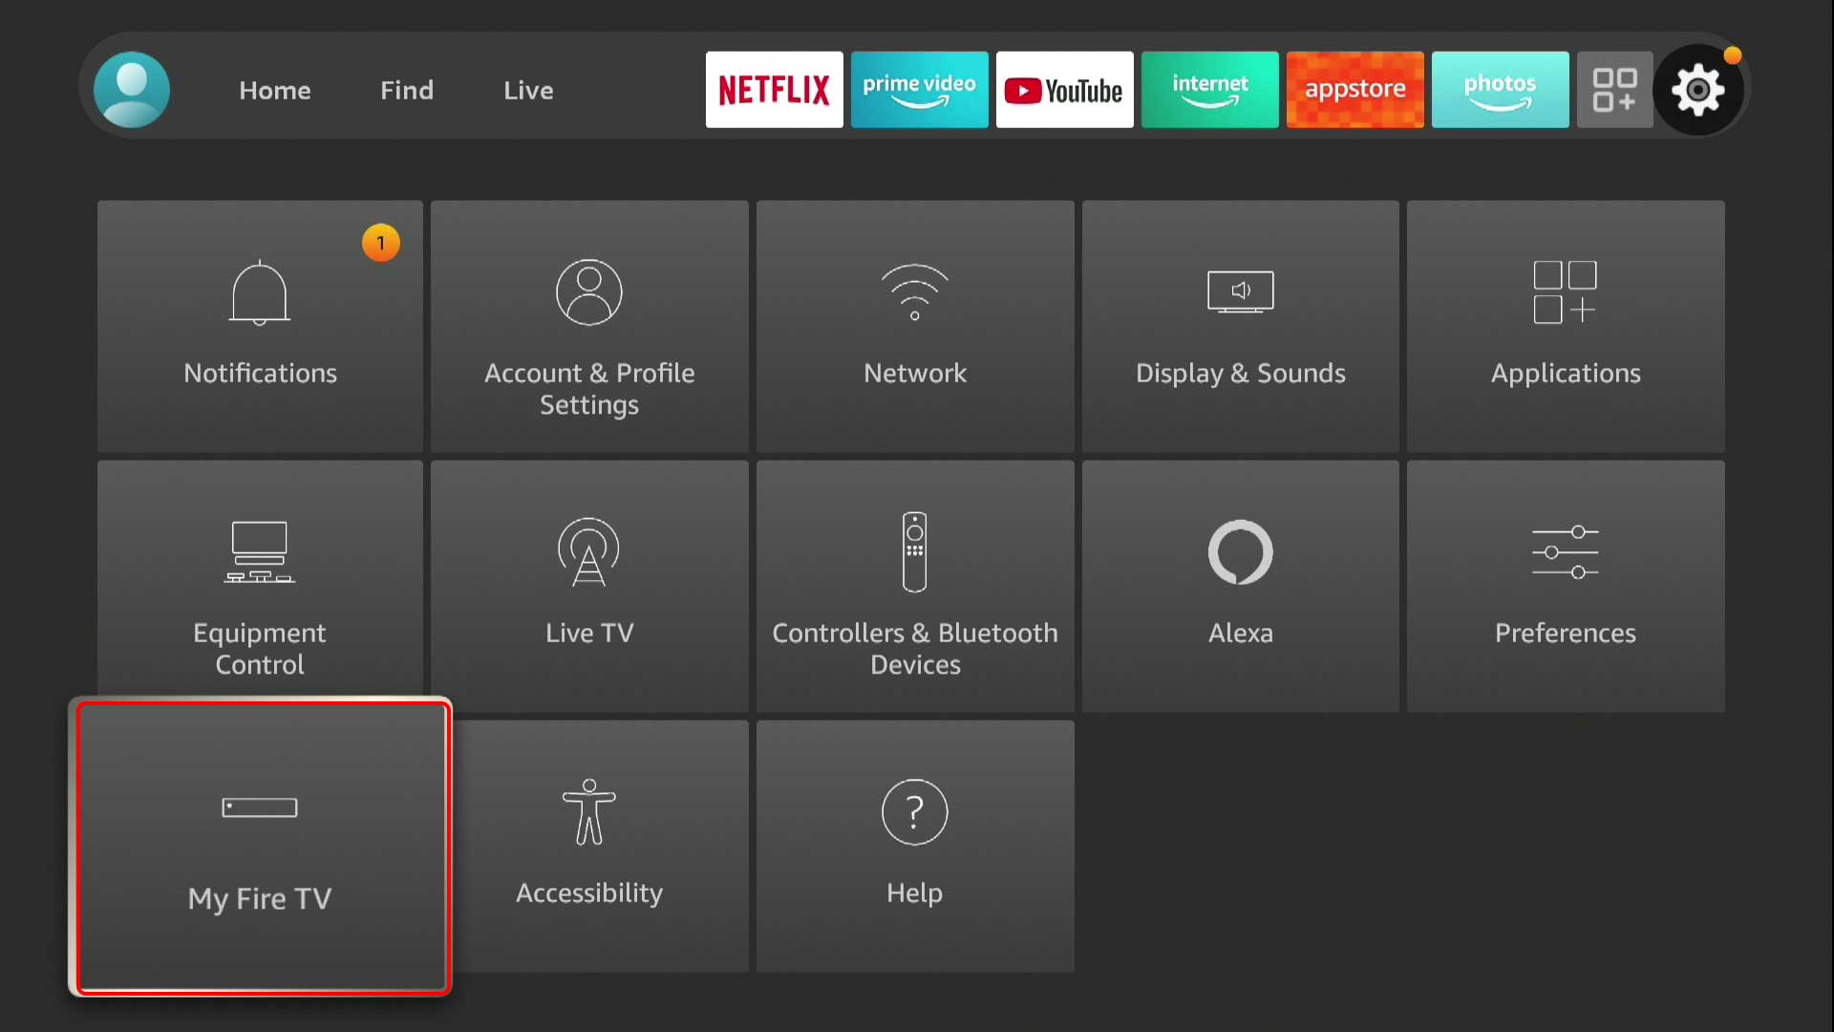Open Alexa settings

tap(1240, 586)
